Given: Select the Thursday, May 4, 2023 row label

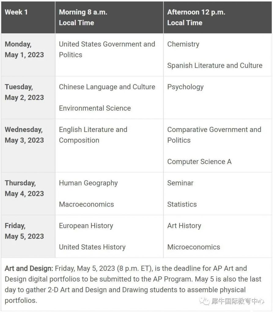Looking at the screenshot, I should (x=24, y=188).
